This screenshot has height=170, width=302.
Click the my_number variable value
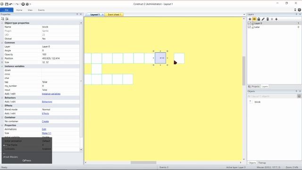(60, 86)
